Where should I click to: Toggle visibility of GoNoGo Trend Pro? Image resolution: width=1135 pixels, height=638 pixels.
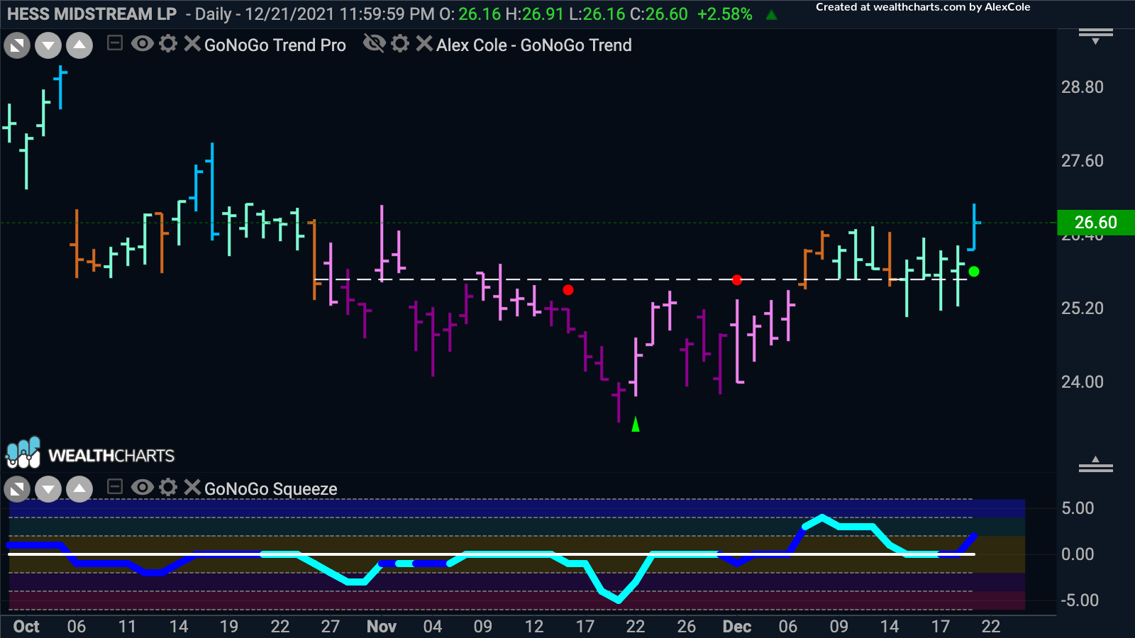pyautogui.click(x=142, y=44)
